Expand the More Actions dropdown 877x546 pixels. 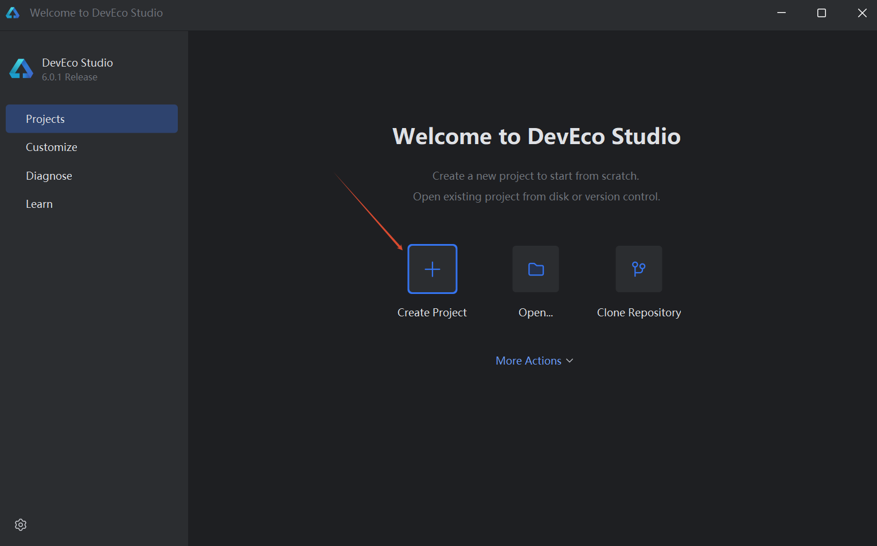(x=535, y=361)
